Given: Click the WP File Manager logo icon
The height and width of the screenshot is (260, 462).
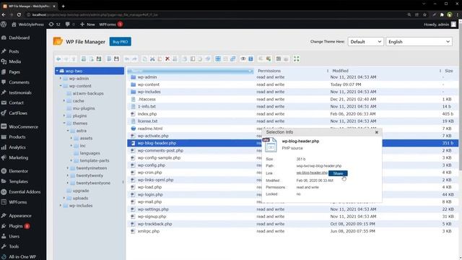Looking at the screenshot, I should (x=58, y=42).
